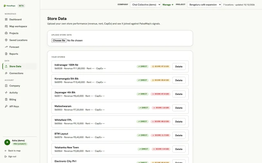Click the Sign out door icon
Viewport: 262px width, 163px height.
pos(6,156)
